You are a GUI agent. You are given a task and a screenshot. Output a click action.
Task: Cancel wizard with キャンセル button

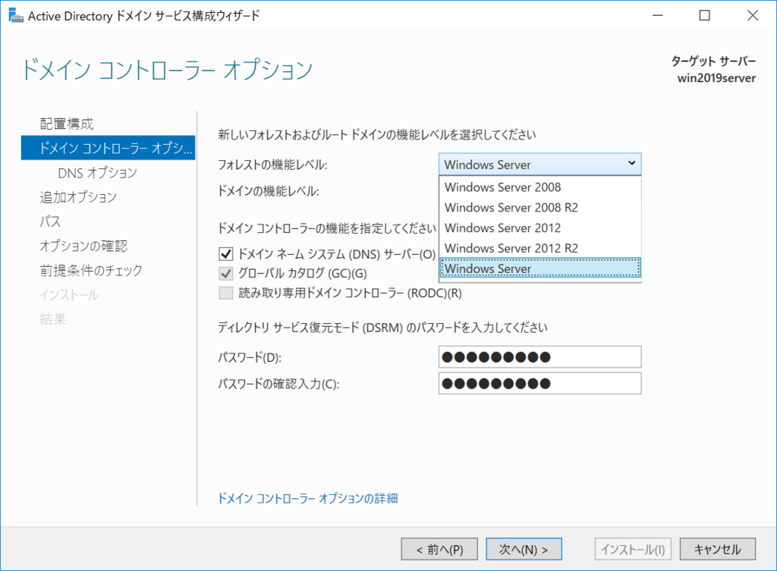[x=718, y=549]
